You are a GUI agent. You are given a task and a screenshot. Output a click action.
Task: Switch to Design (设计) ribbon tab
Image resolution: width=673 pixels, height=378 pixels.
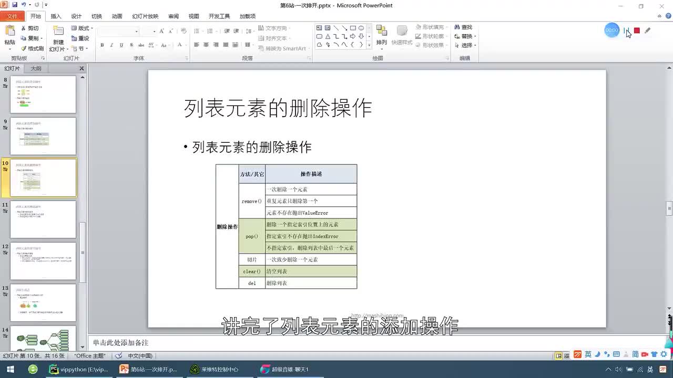[x=76, y=16]
